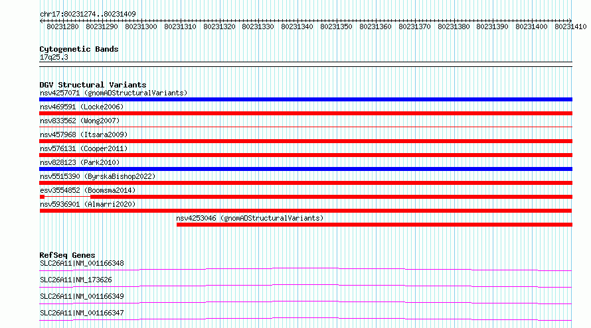Click the blue bar for nsv4257071
The width and height of the screenshot is (591, 328).
coord(305,99)
